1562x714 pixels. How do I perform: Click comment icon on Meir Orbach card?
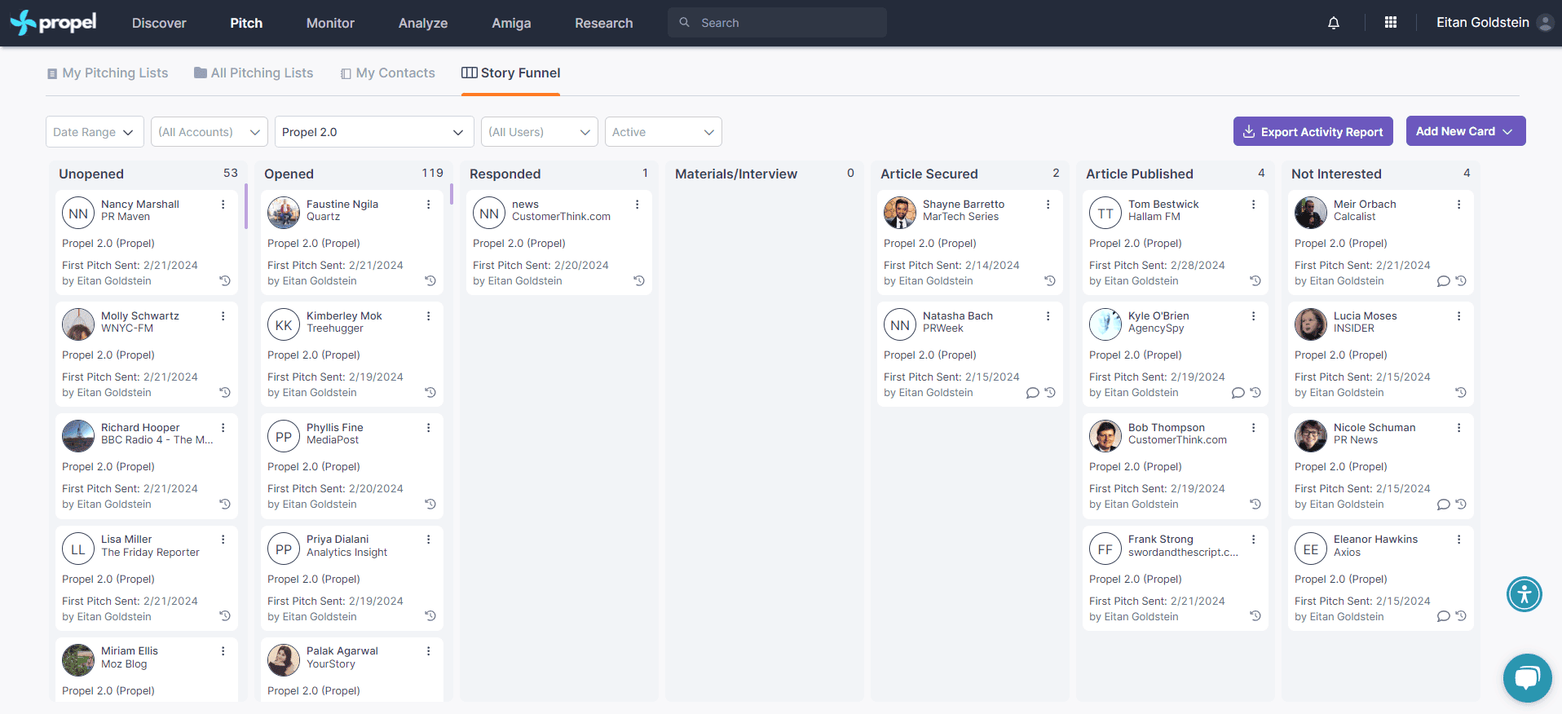(1443, 281)
